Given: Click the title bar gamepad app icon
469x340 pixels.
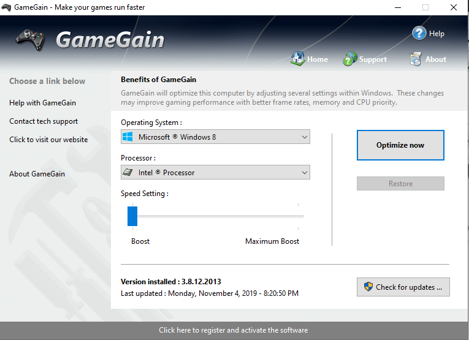Looking at the screenshot, I should [x=6, y=7].
